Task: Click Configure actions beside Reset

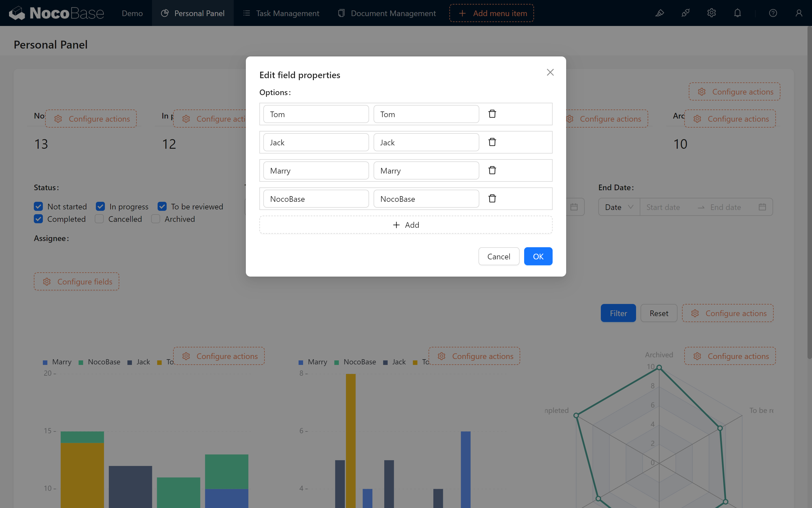Action: pos(728,313)
